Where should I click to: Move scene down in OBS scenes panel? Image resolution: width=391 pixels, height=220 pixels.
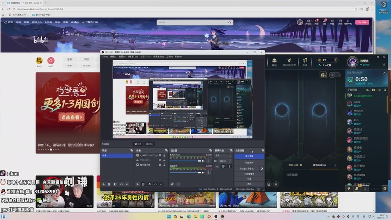coord(127,184)
